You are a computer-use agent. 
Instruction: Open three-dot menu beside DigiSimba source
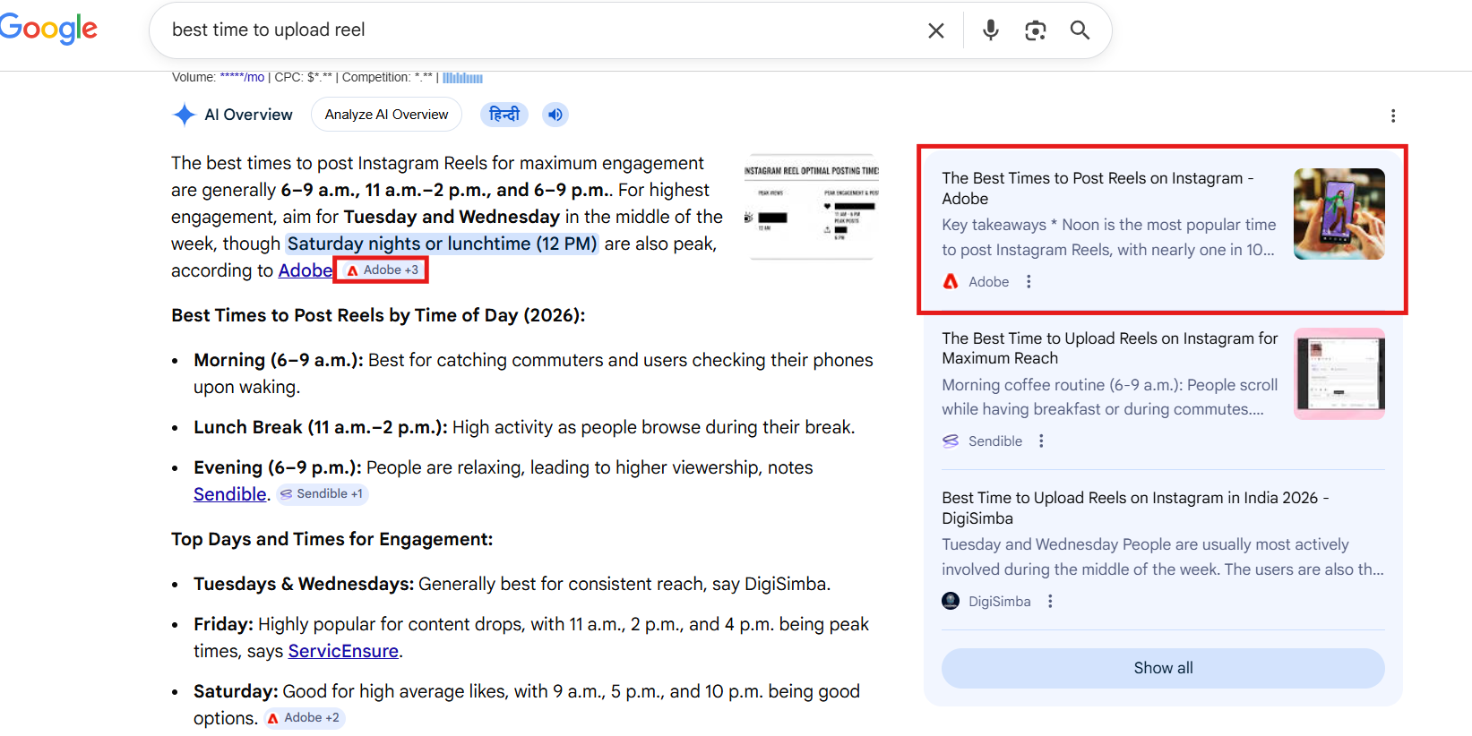point(1050,602)
